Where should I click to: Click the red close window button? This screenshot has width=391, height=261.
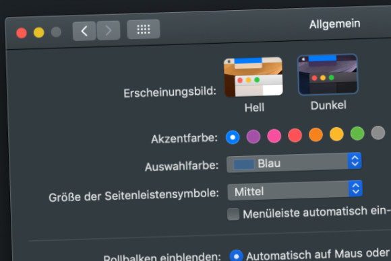tap(22, 33)
